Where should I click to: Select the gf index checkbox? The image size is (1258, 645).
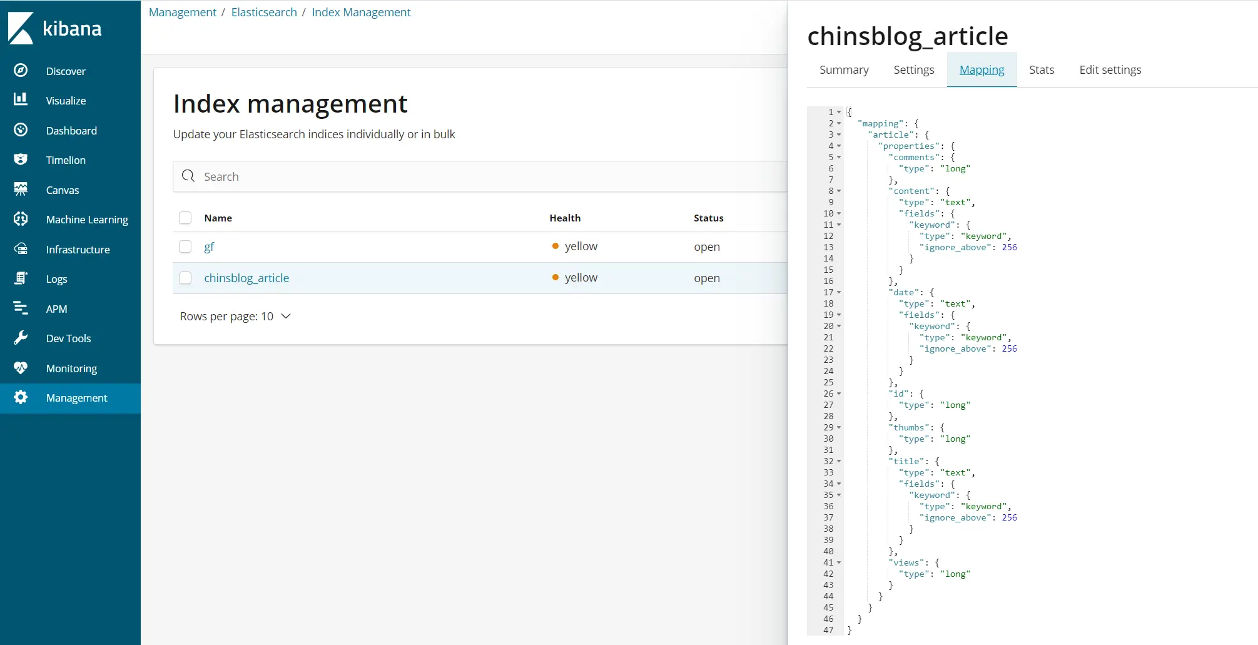(x=185, y=246)
